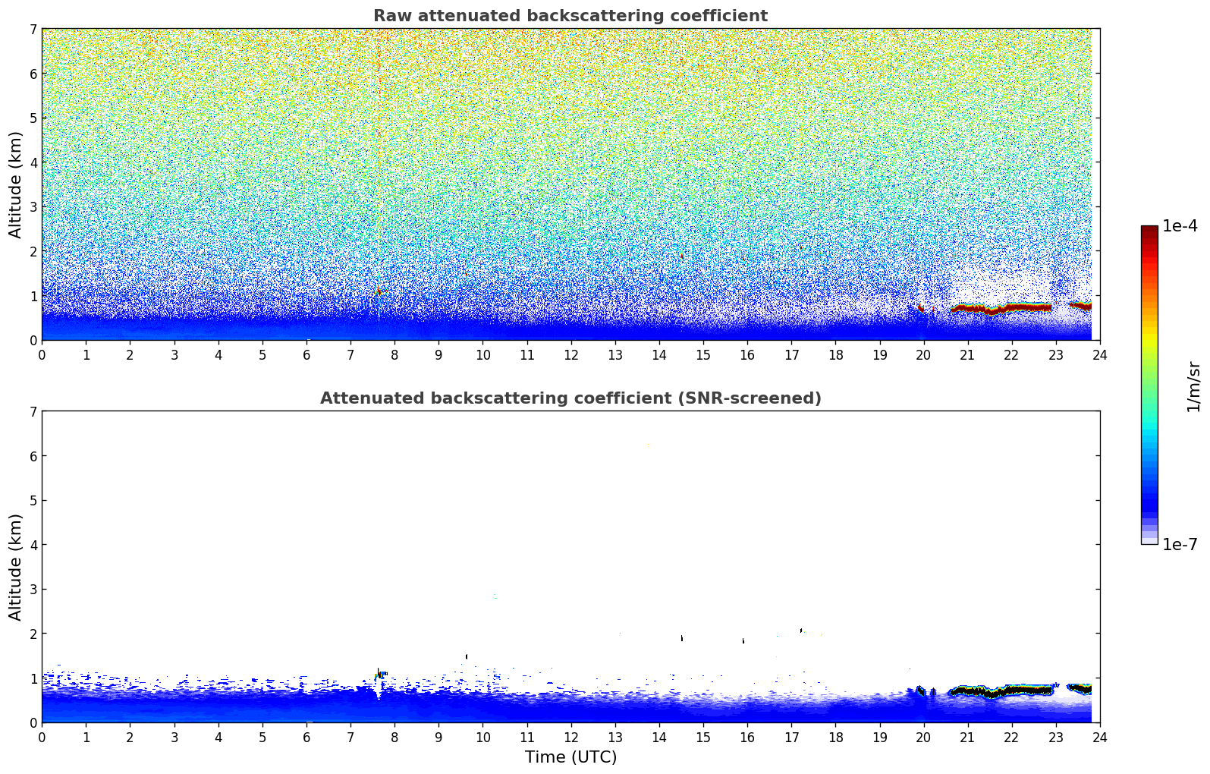The height and width of the screenshot is (774, 1210).
Task: Click the y-axis tick '3' on the bottom plot
Action: 33,590
